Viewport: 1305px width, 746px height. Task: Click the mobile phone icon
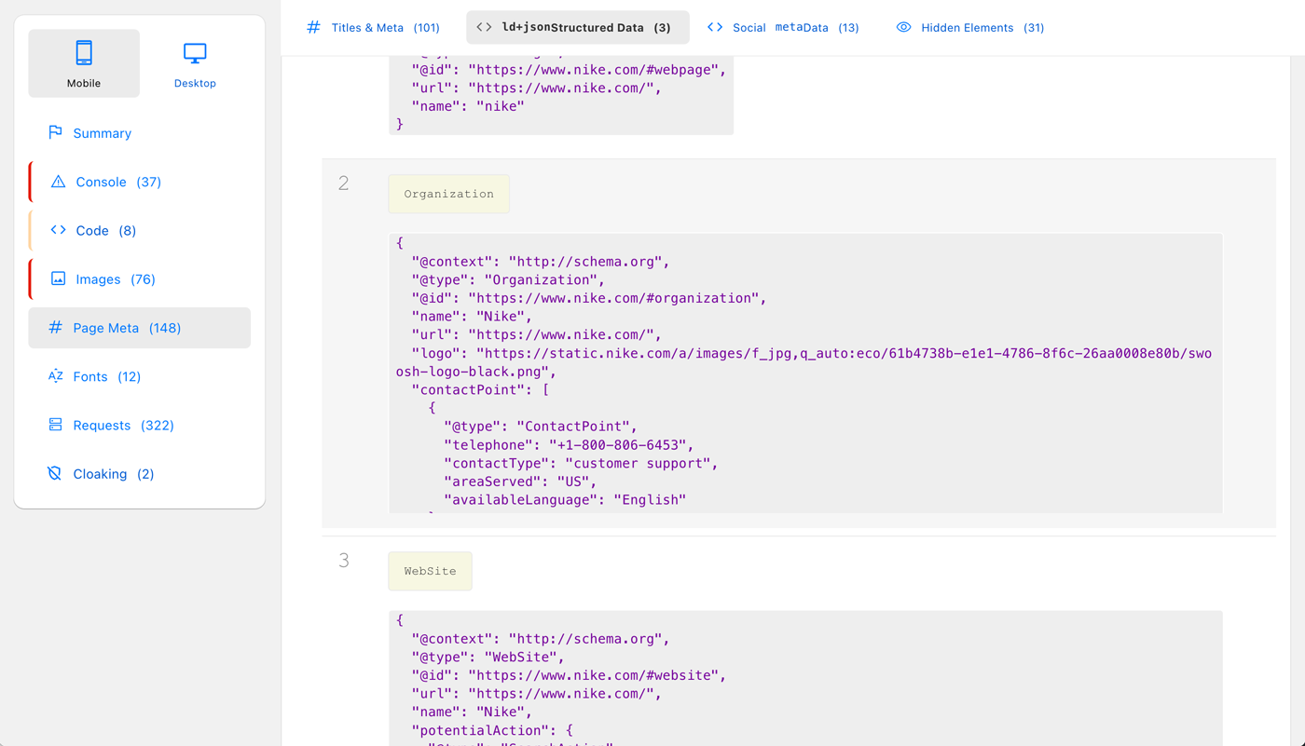pyautogui.click(x=84, y=53)
